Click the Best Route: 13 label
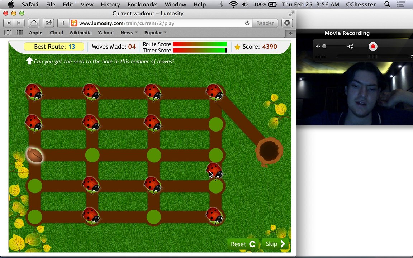Viewport: 413px width, 258px height. 54,47
